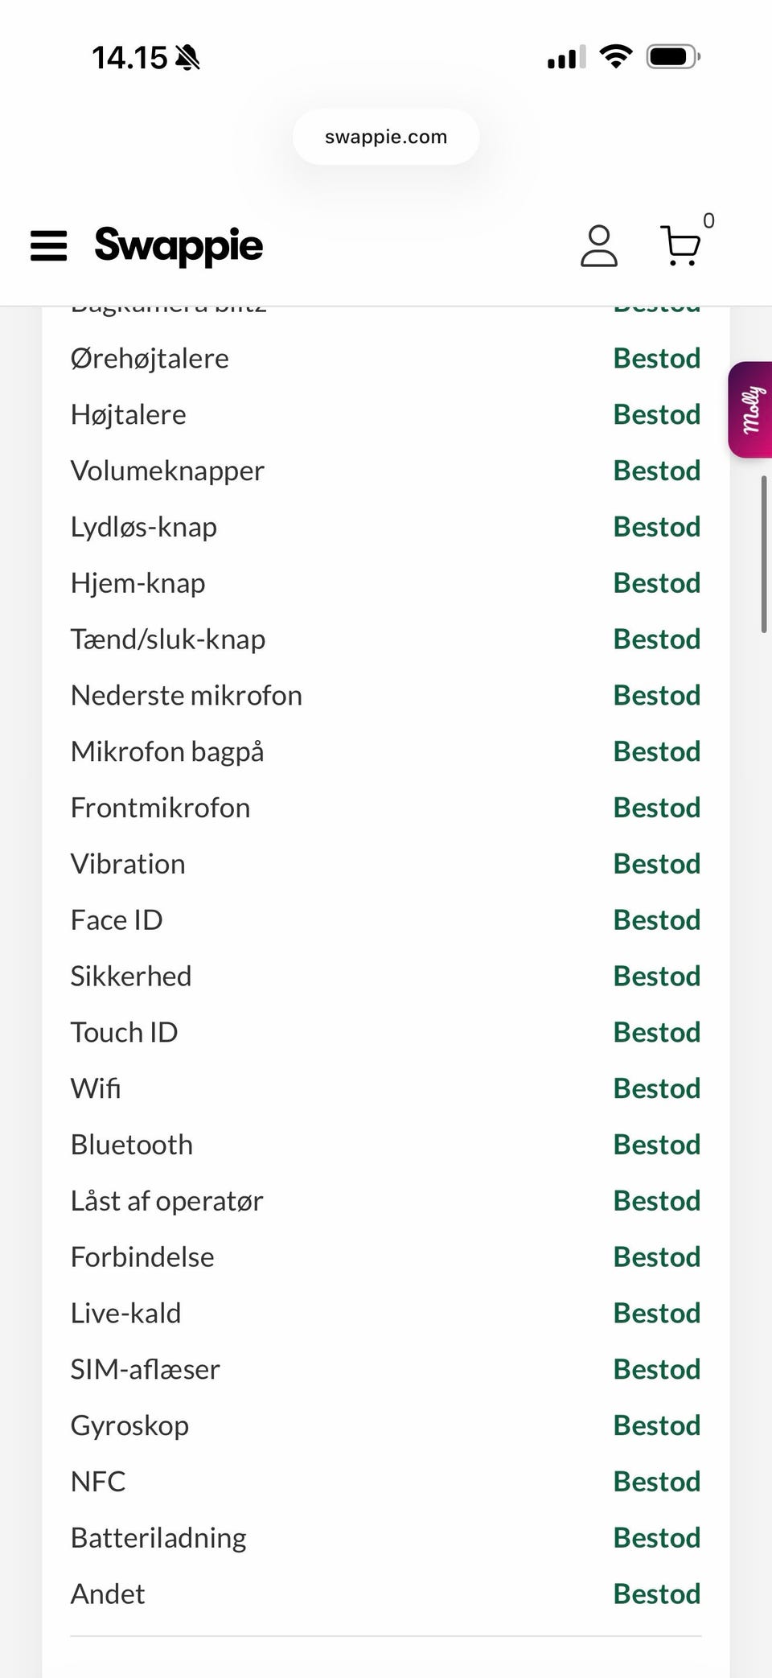
Task: Open the user account icon
Action: tap(599, 246)
